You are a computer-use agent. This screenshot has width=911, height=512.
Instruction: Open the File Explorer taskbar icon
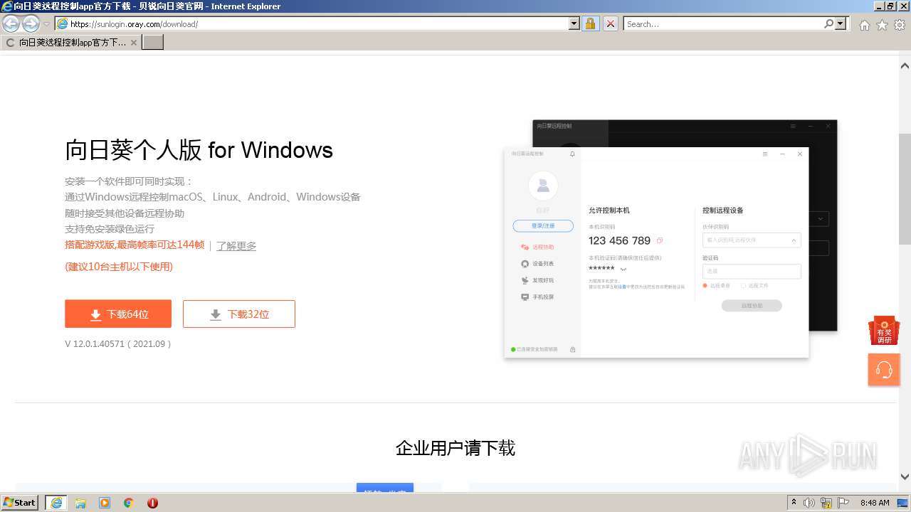[x=80, y=503]
